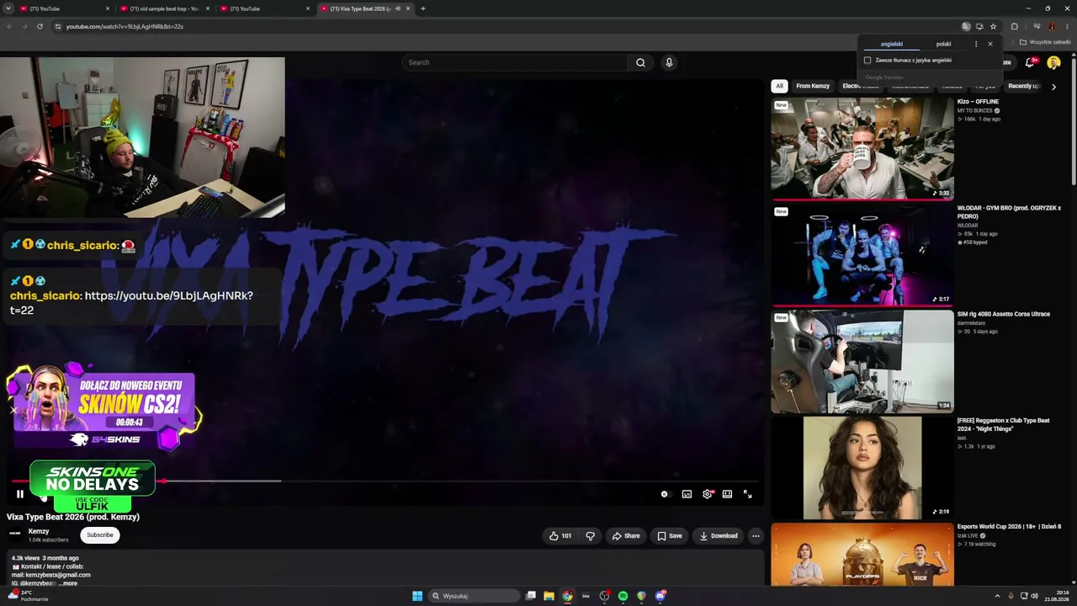Open the Reggaeton x Club Type Beat thumbnail

[x=862, y=467]
